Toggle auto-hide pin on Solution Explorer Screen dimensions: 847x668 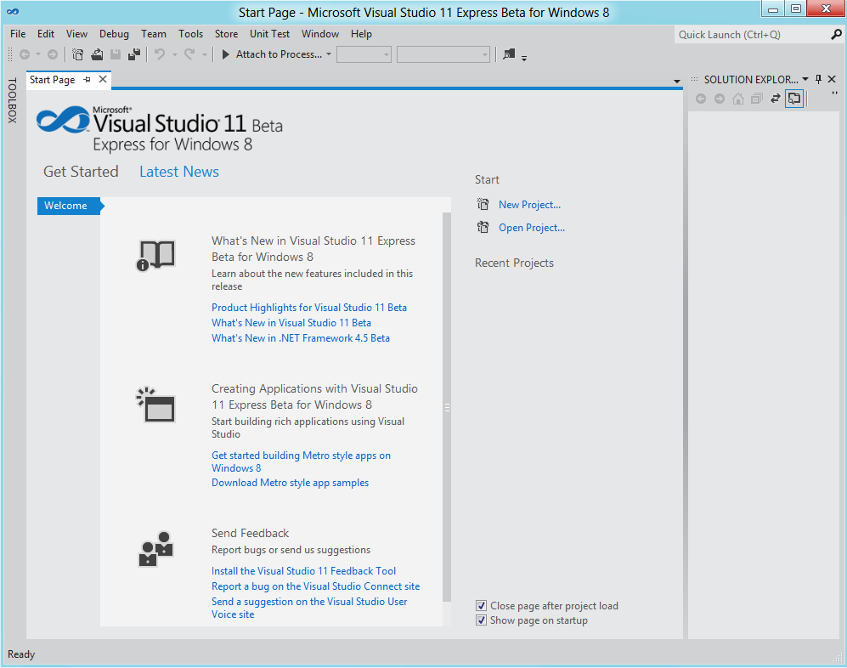[818, 79]
